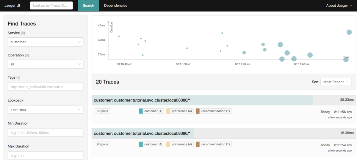Screen dimensions: 357x160
Task: Click preference (4) tag in 16.36ms trace
Action: [180, 144]
